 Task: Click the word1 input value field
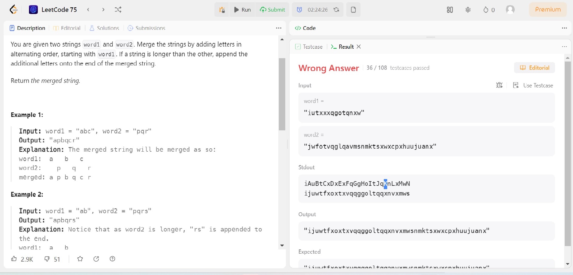point(427,113)
